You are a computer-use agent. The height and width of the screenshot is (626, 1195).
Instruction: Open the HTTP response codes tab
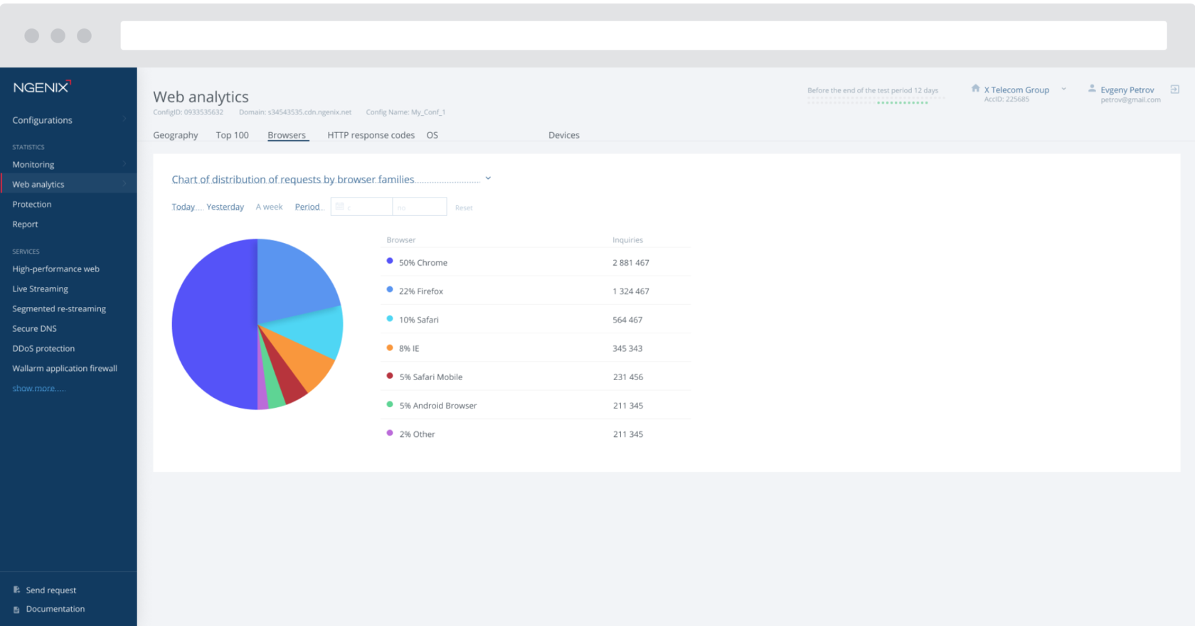click(371, 135)
